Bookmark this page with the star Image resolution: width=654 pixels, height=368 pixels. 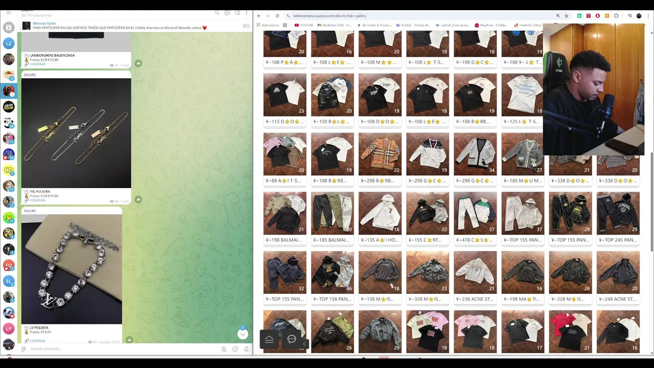(x=566, y=16)
